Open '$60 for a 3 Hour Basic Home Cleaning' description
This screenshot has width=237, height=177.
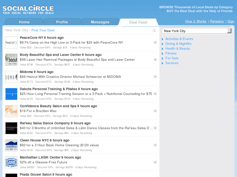click(59, 145)
